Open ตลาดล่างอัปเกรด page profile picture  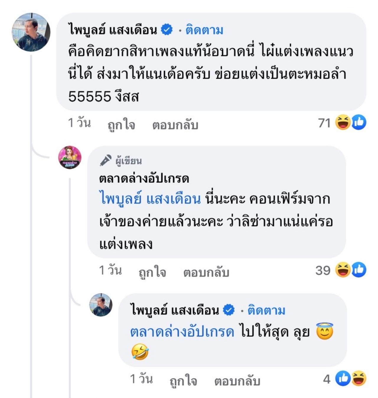pyautogui.click(x=70, y=157)
